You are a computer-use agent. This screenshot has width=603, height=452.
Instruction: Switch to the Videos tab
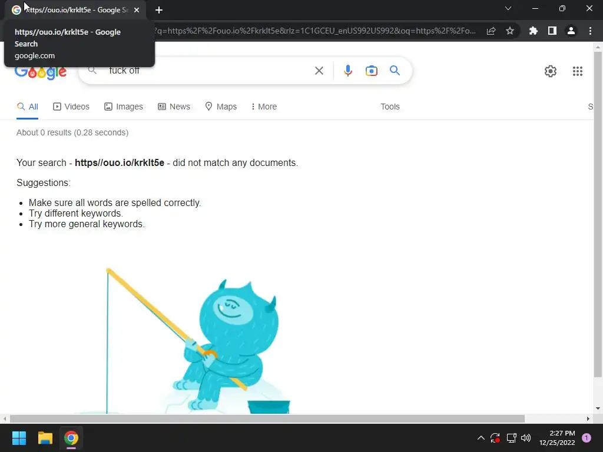click(x=71, y=107)
